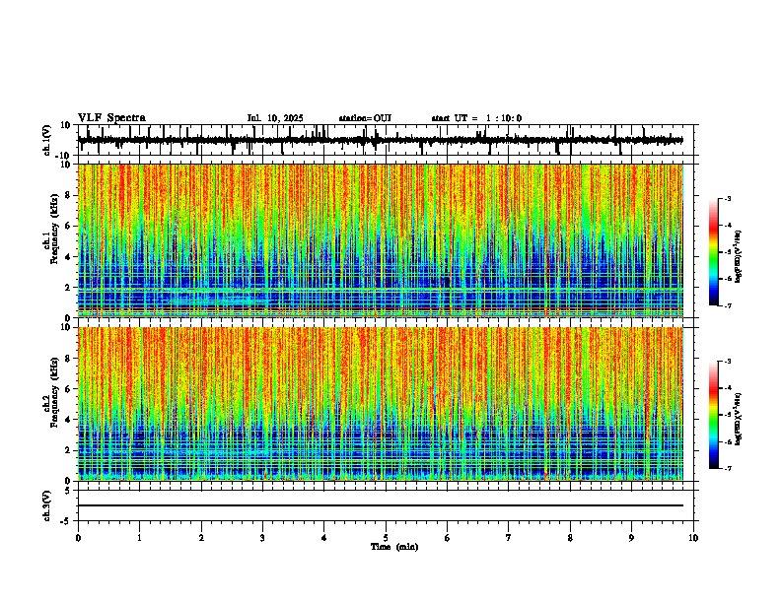Click the ch.1 spectrogram plot

(x=381, y=240)
